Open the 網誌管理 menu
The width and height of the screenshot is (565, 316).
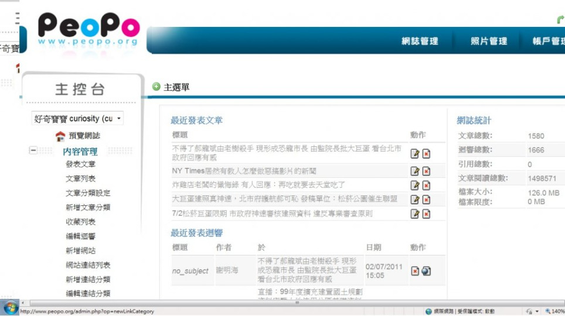click(420, 41)
